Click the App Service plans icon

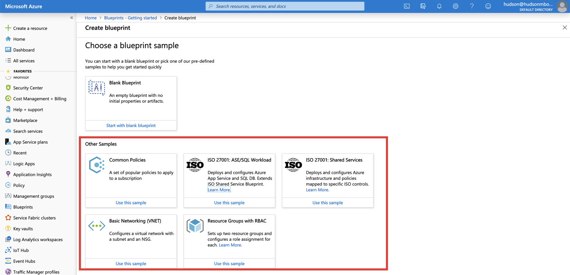pyautogui.click(x=8, y=142)
